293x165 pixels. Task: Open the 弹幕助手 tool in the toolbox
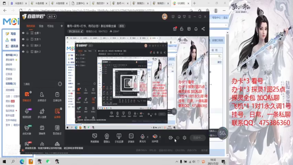[27, 96]
